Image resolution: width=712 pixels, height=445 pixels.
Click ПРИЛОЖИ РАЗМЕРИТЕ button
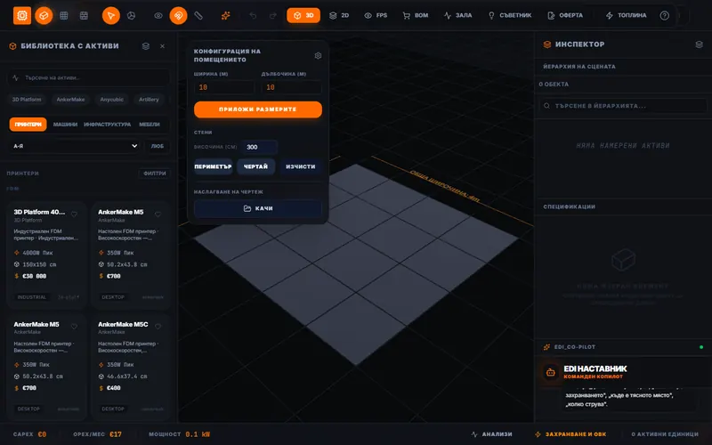click(x=258, y=109)
